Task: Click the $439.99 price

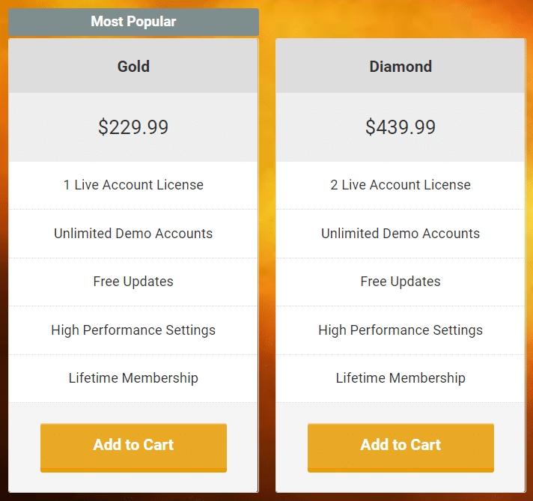Action: pos(400,127)
